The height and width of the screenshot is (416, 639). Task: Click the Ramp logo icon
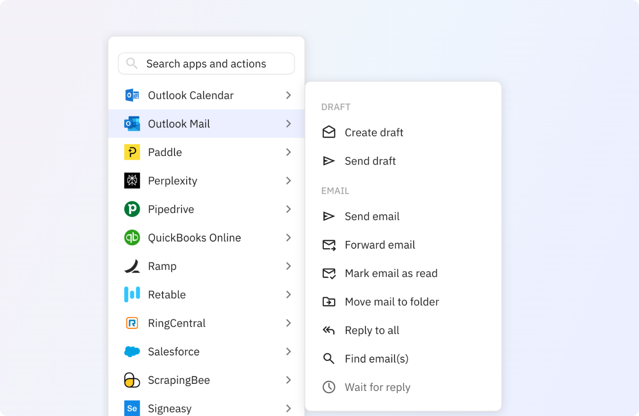click(x=132, y=266)
